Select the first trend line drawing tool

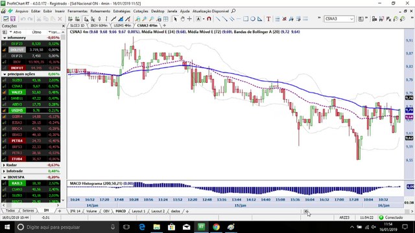(x=218, y=19)
